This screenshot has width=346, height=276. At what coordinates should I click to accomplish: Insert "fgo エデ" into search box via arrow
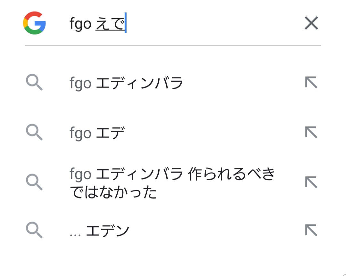tap(311, 132)
